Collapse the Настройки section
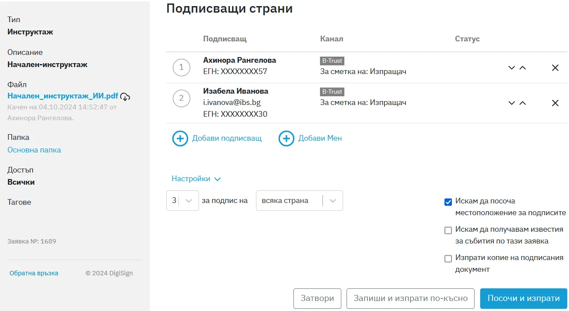The image size is (569, 311). click(196, 179)
